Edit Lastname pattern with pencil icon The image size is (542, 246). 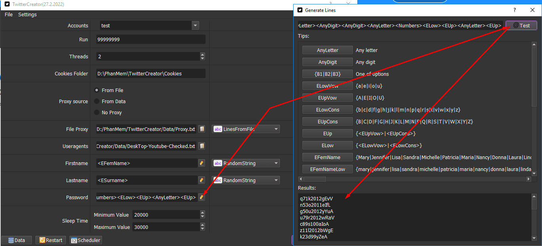pos(201,180)
